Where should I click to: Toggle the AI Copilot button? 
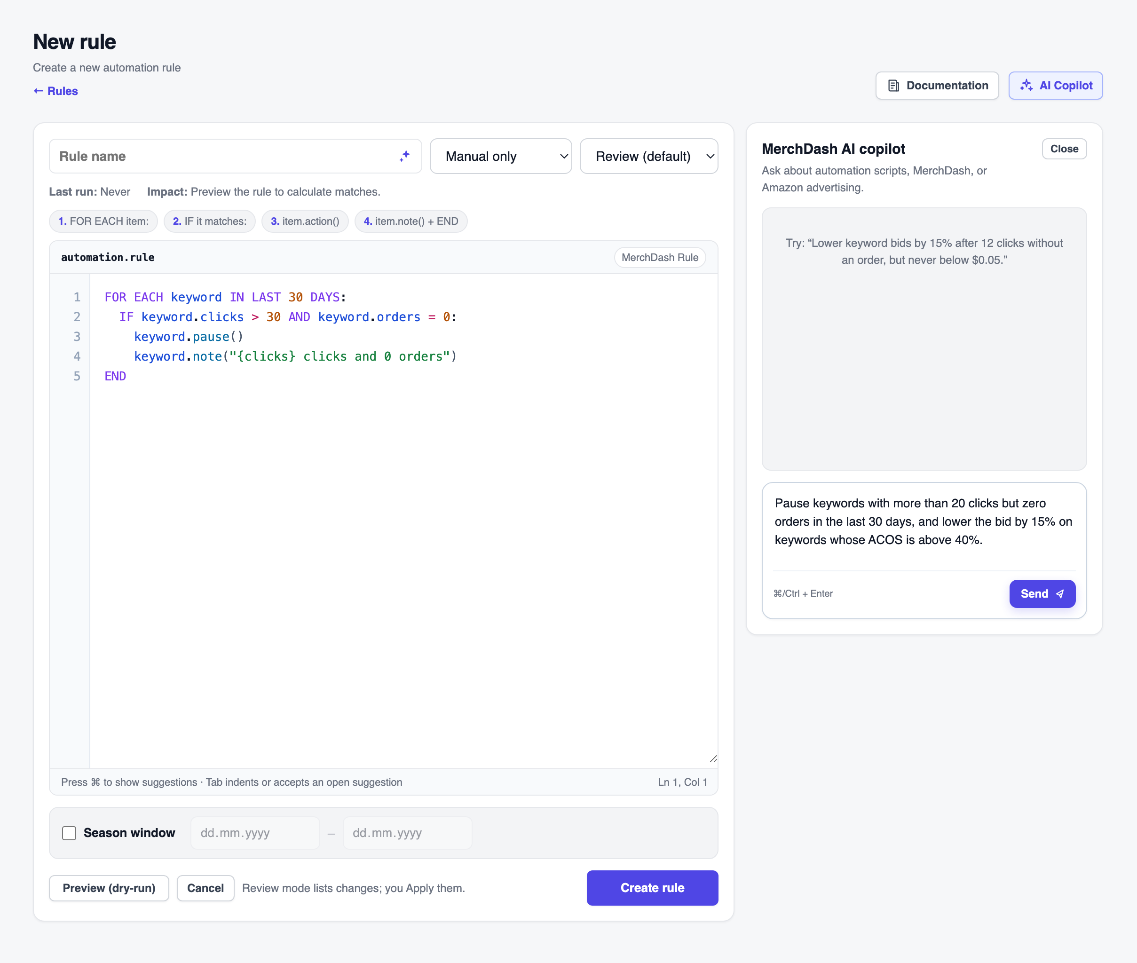(x=1055, y=86)
